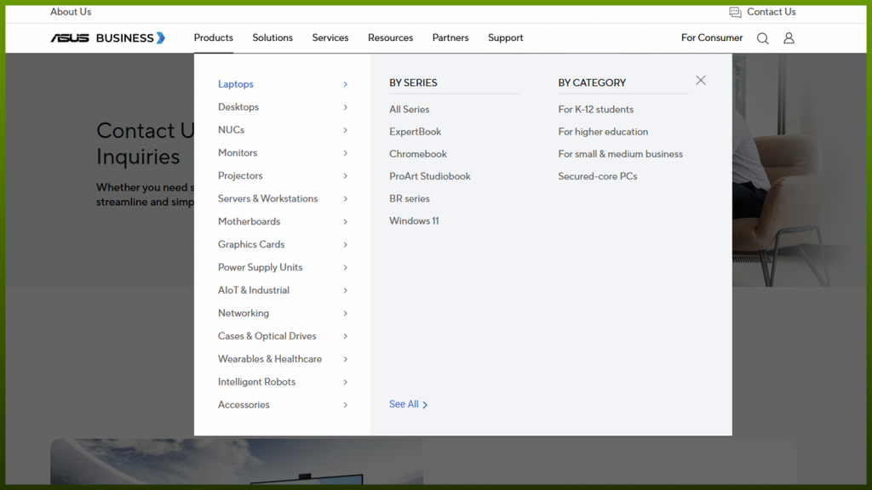Click the Contact Us chat icon
Viewport: 872px width, 490px height.
[x=735, y=12]
